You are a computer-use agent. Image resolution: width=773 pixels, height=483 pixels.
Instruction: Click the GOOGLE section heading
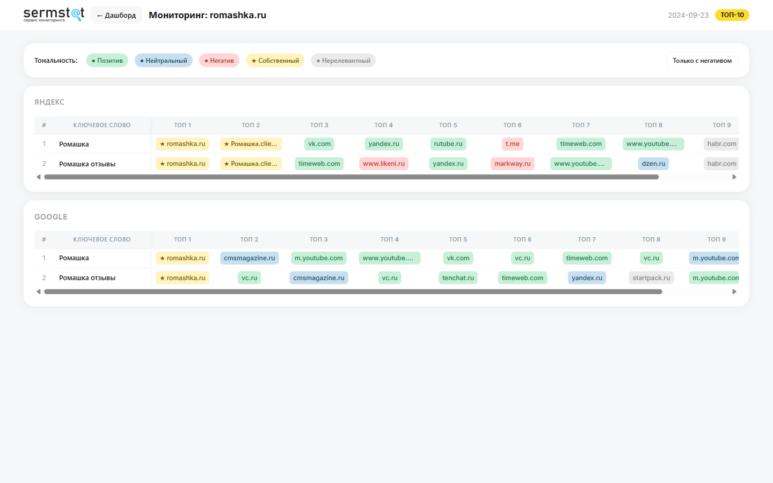pos(51,217)
